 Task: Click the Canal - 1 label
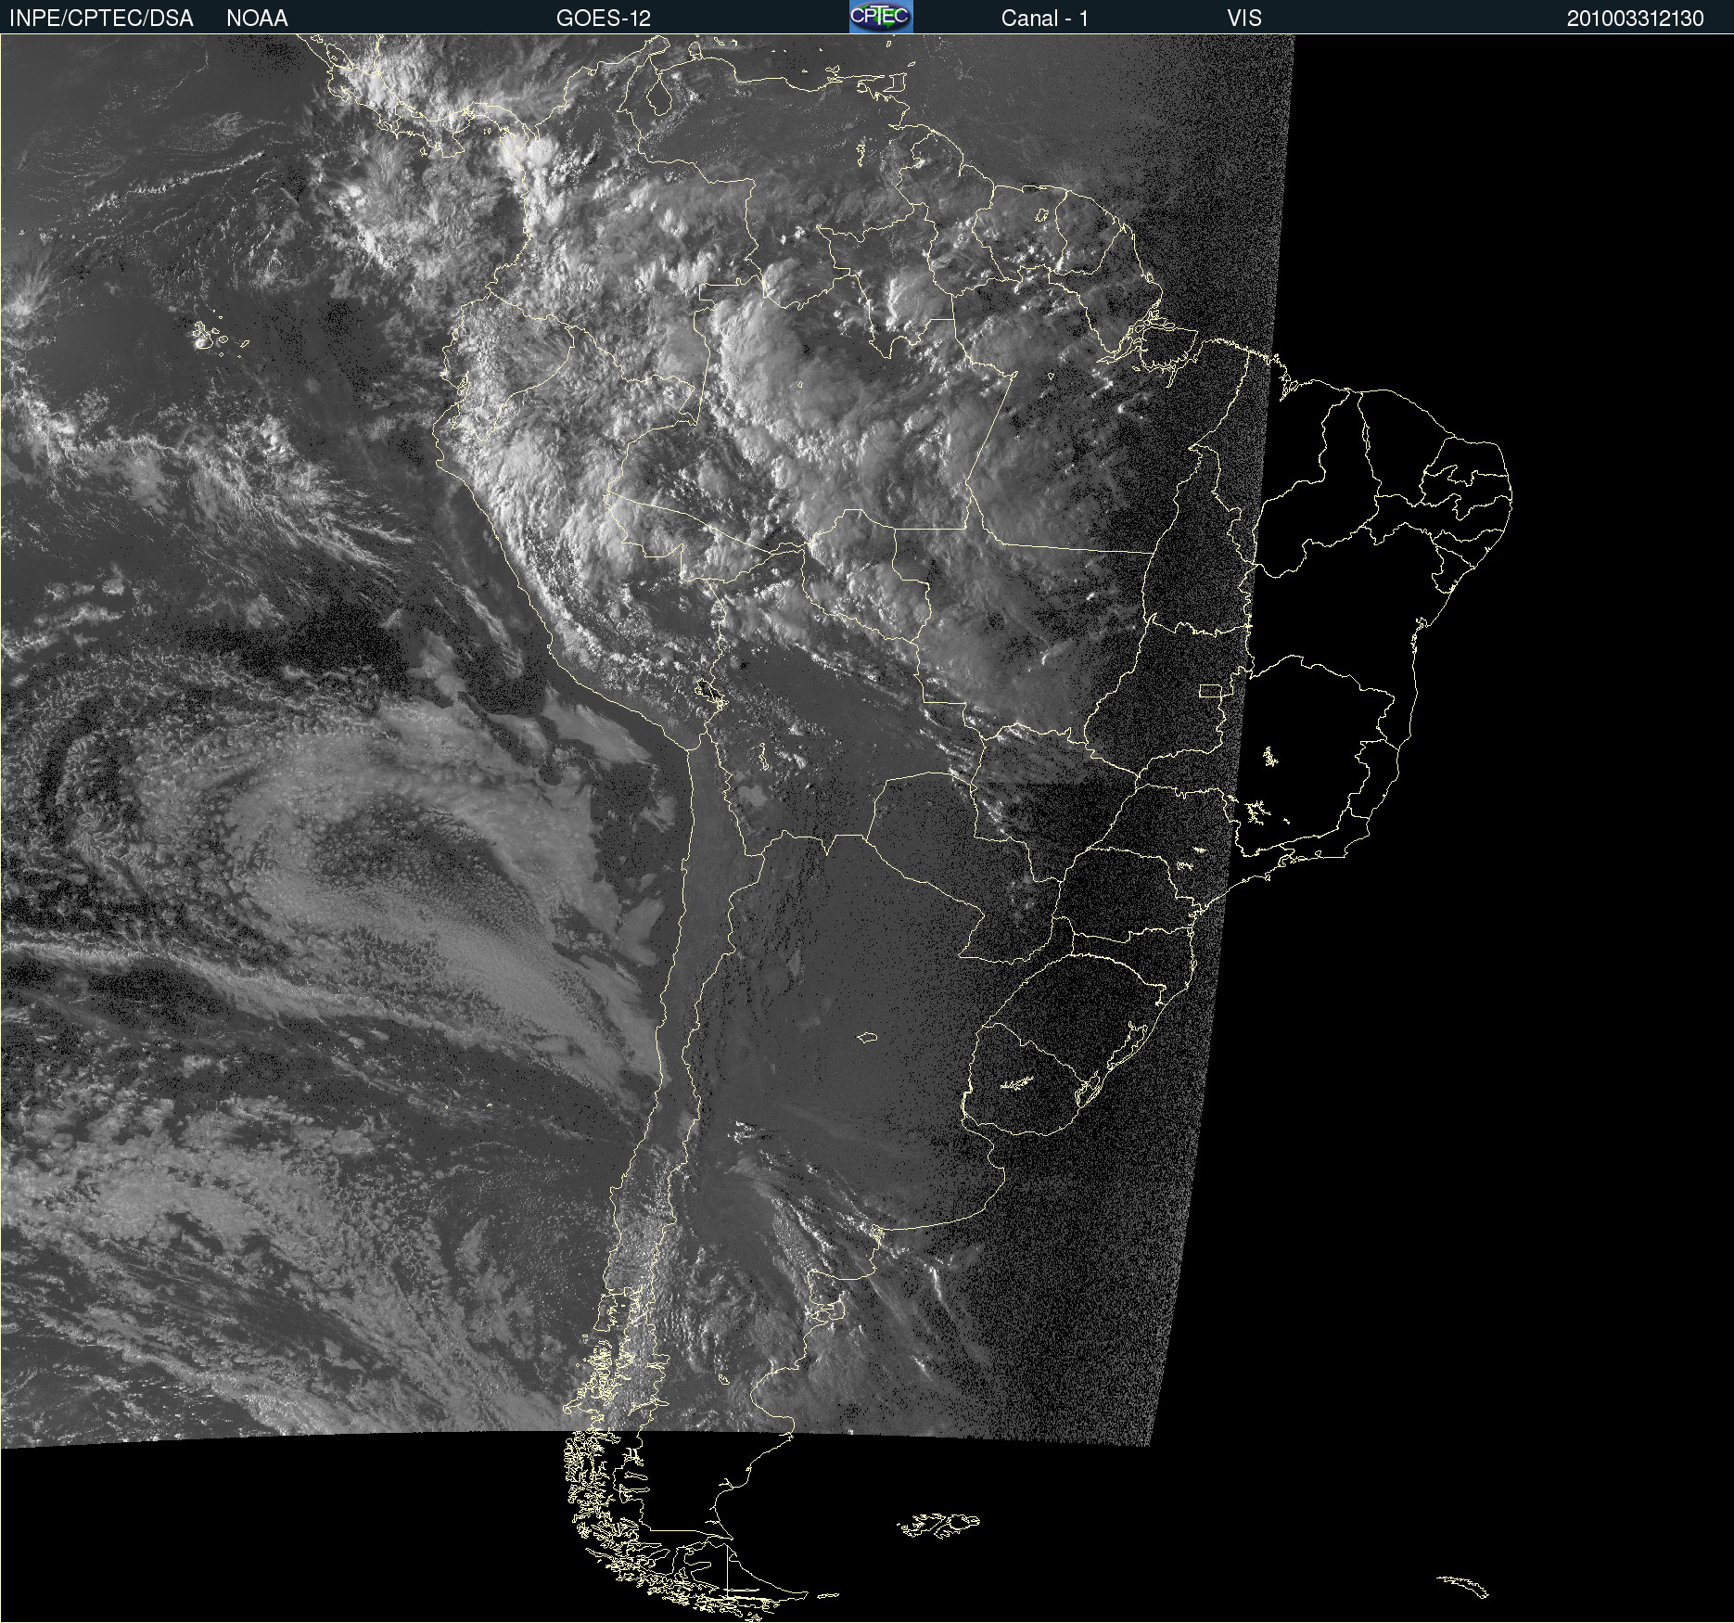click(x=1045, y=19)
